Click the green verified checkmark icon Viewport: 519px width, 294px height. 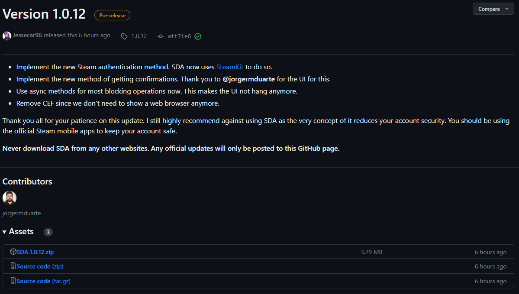click(198, 36)
